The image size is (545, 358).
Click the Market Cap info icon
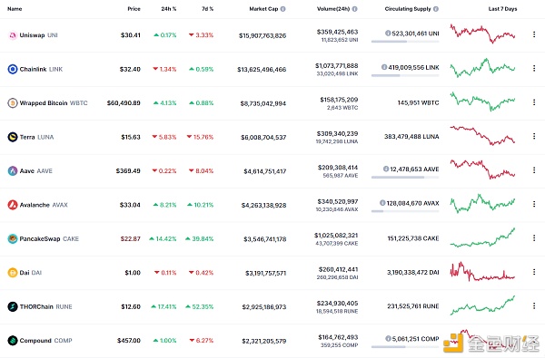[x=282, y=9]
